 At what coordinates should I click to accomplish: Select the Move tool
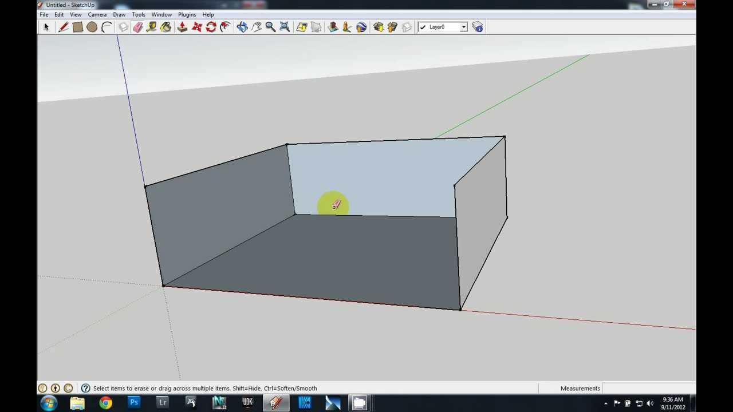(196, 27)
